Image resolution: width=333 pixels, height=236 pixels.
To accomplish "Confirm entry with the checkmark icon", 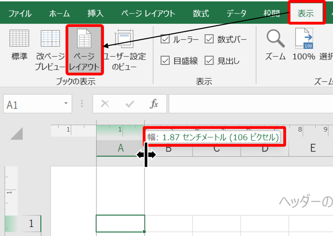I will (130, 104).
